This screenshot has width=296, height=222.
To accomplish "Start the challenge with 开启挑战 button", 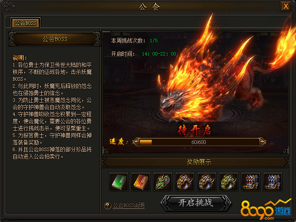I will pyautogui.click(x=196, y=203).
